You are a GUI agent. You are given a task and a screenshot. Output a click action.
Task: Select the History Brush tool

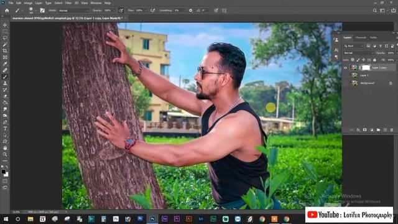(5, 90)
